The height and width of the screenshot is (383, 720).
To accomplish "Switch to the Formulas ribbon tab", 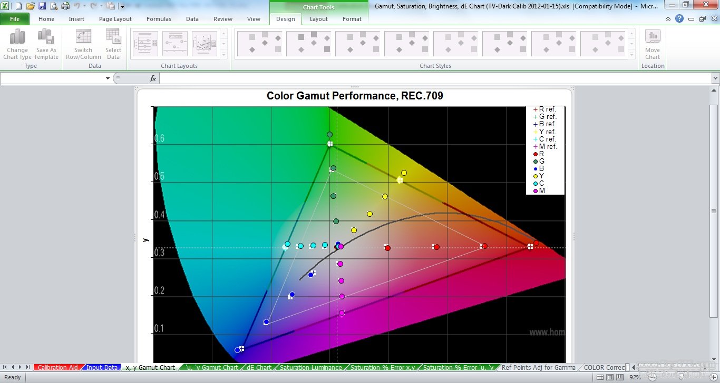I will pyautogui.click(x=159, y=19).
